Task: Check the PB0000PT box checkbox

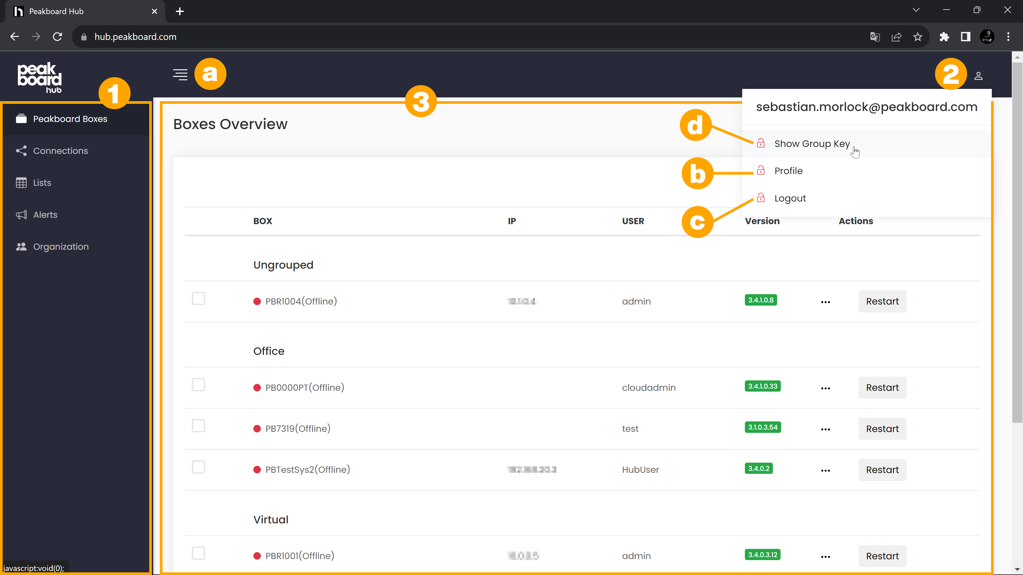Action: (x=198, y=384)
